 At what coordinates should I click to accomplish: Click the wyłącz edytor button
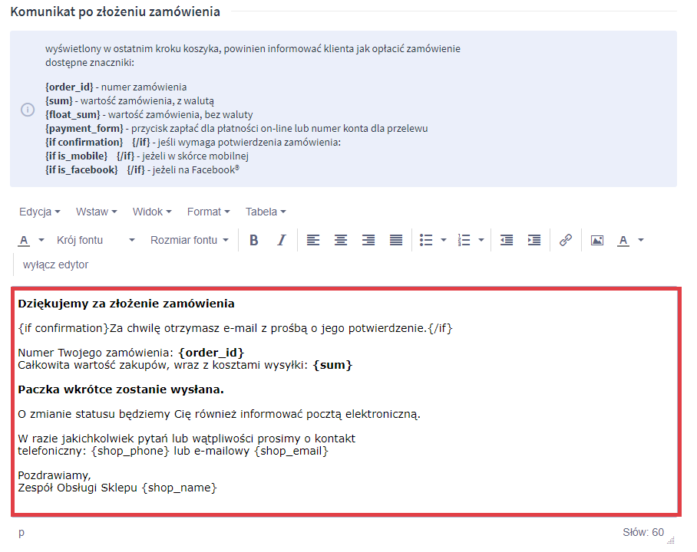coord(55,264)
